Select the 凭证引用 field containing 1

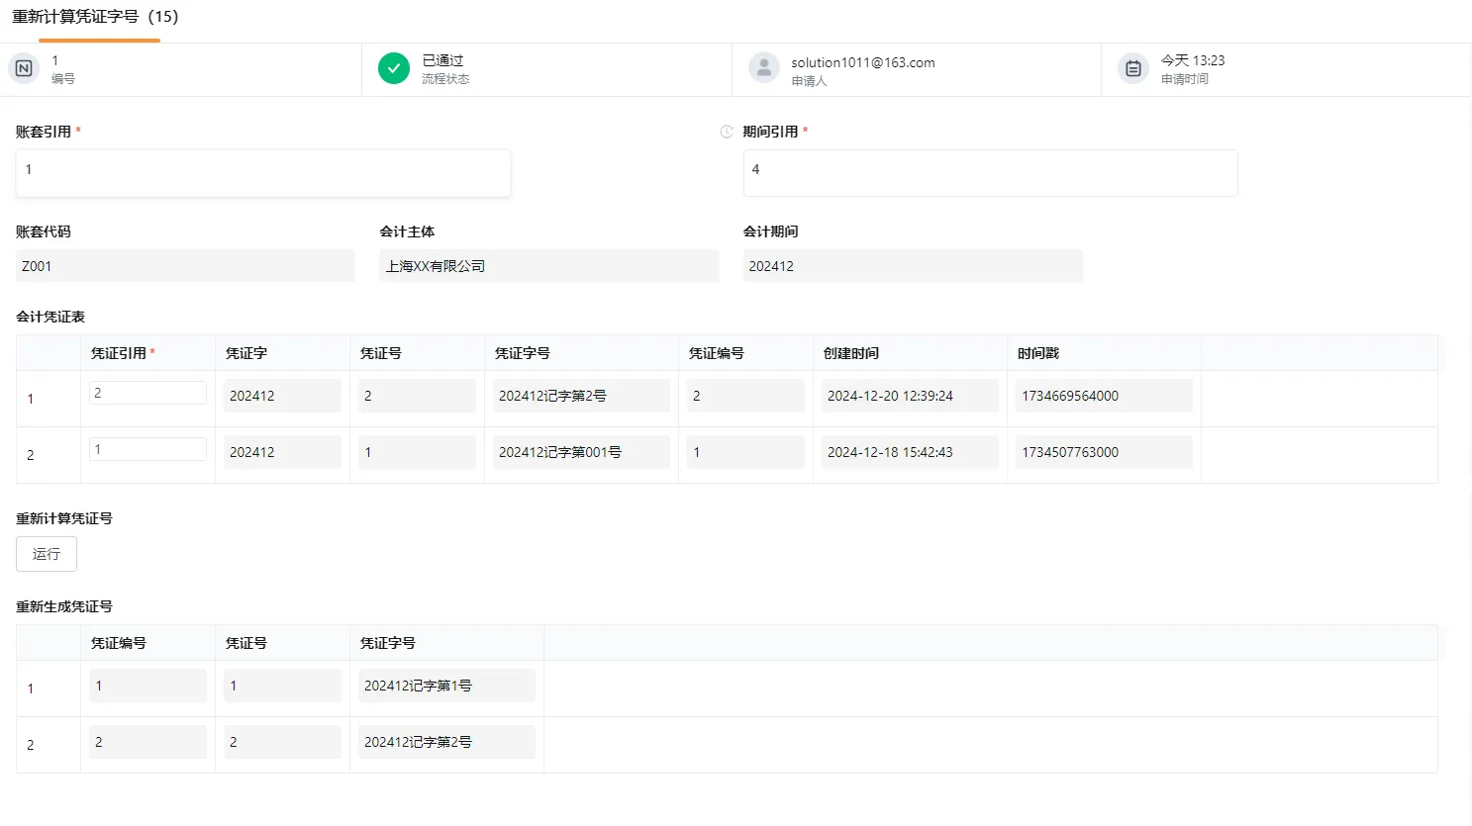pyautogui.click(x=147, y=448)
